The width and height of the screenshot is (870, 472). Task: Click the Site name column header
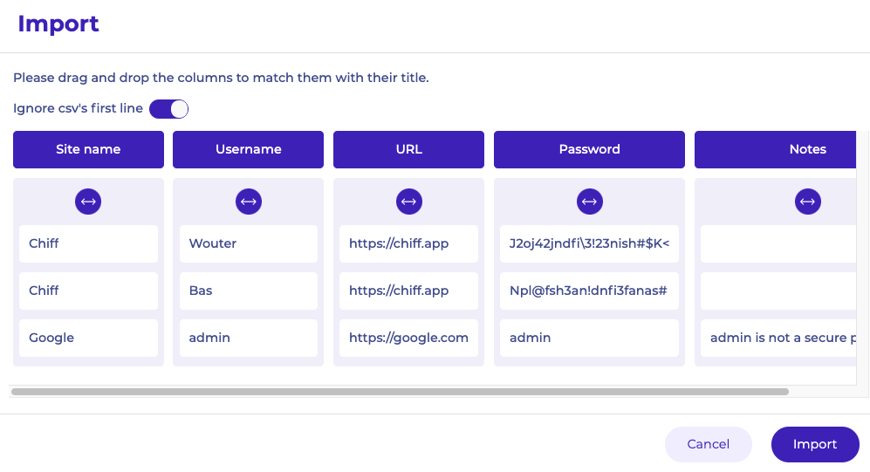[88, 149]
